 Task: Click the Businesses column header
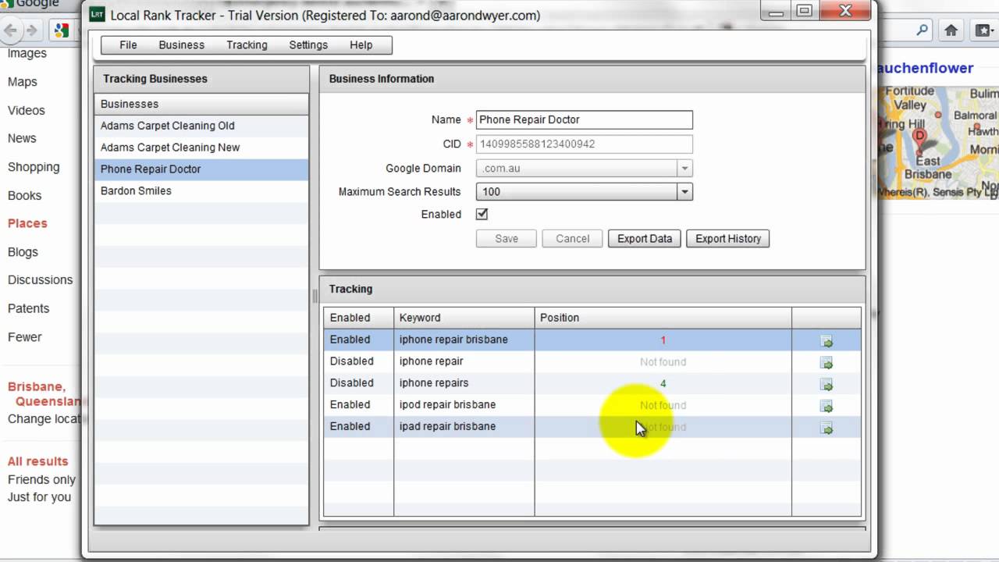201,104
